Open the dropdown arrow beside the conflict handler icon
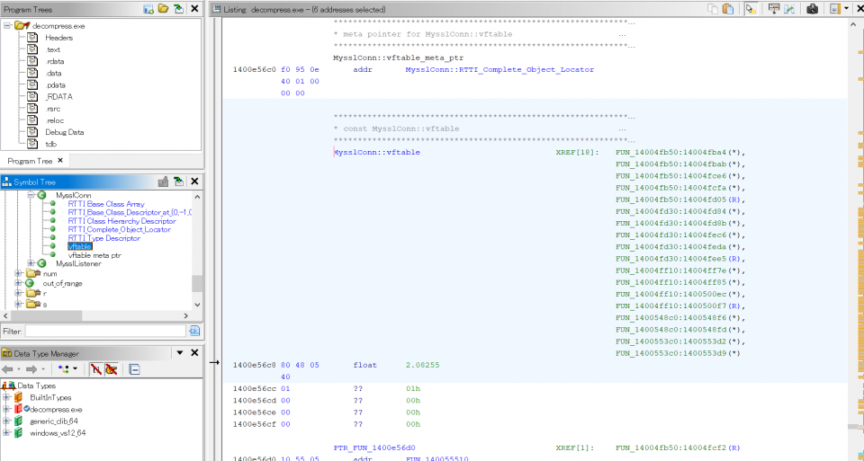The image size is (864, 461). point(76,369)
